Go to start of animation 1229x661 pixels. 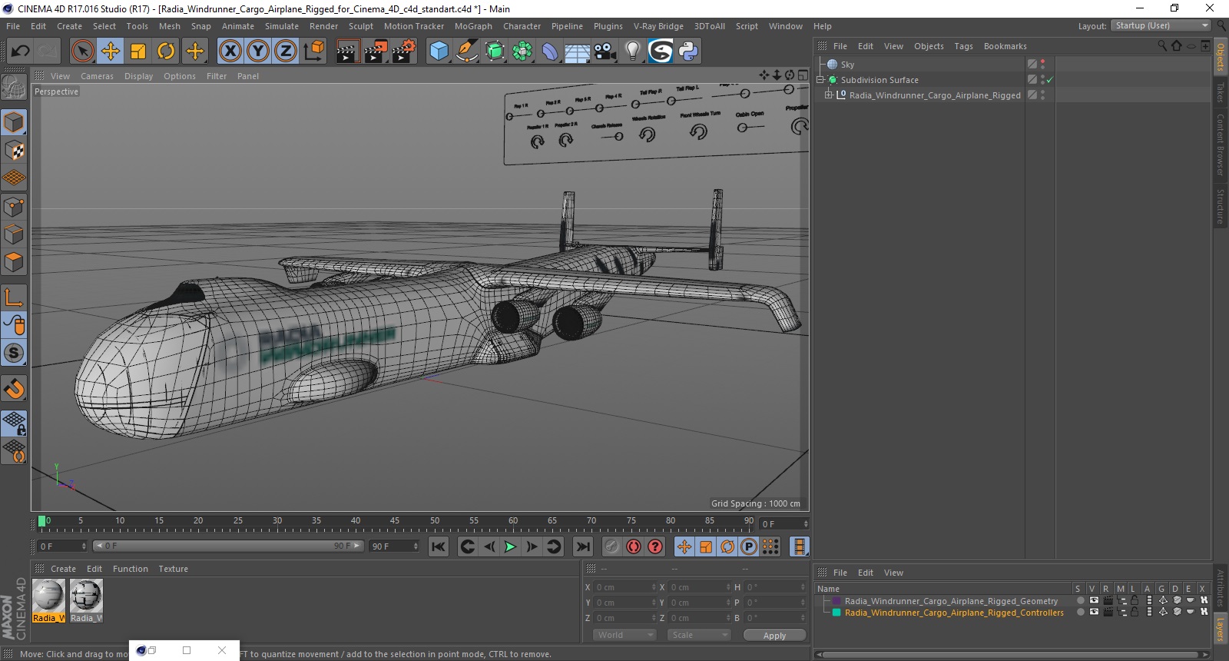(439, 546)
